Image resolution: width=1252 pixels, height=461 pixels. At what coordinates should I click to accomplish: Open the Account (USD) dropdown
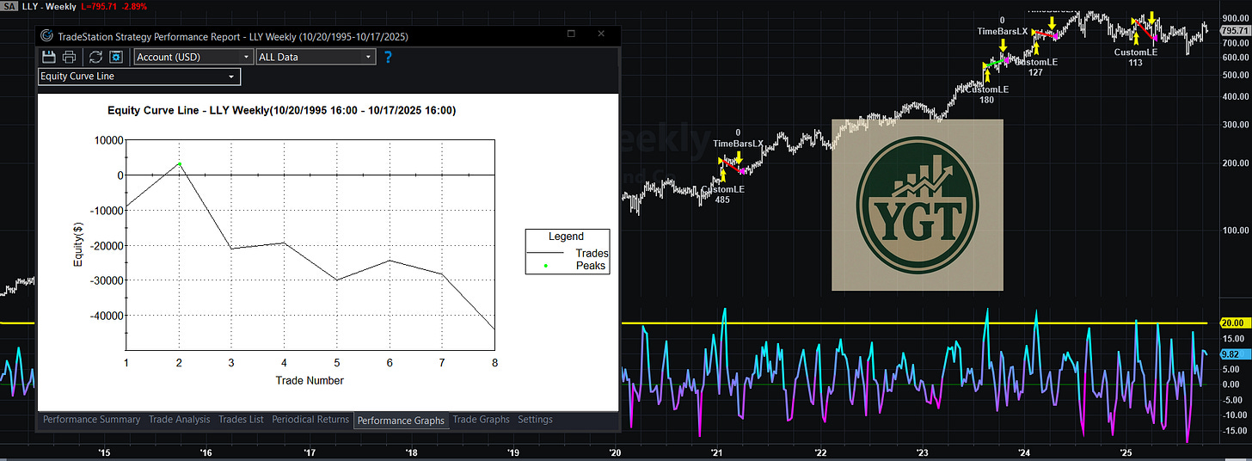(193, 57)
